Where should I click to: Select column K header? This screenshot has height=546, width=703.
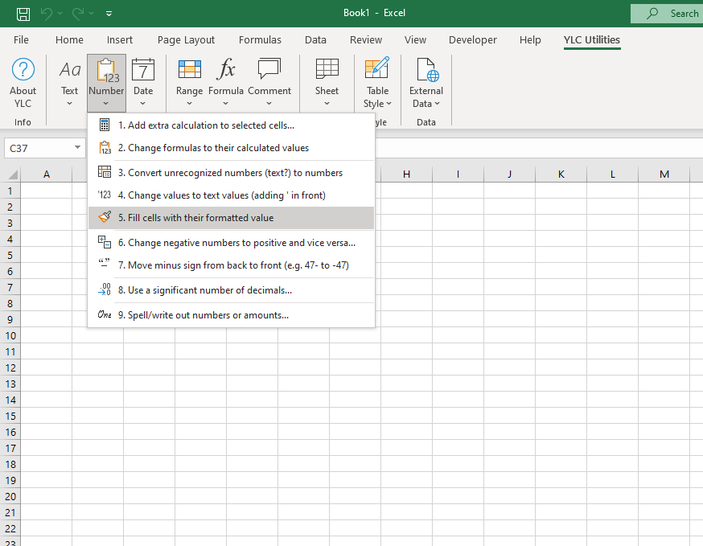click(561, 174)
